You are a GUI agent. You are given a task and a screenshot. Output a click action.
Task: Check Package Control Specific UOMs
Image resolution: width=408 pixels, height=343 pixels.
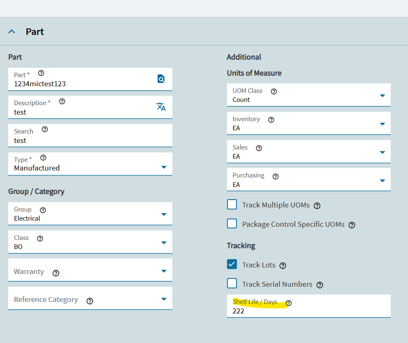(232, 223)
